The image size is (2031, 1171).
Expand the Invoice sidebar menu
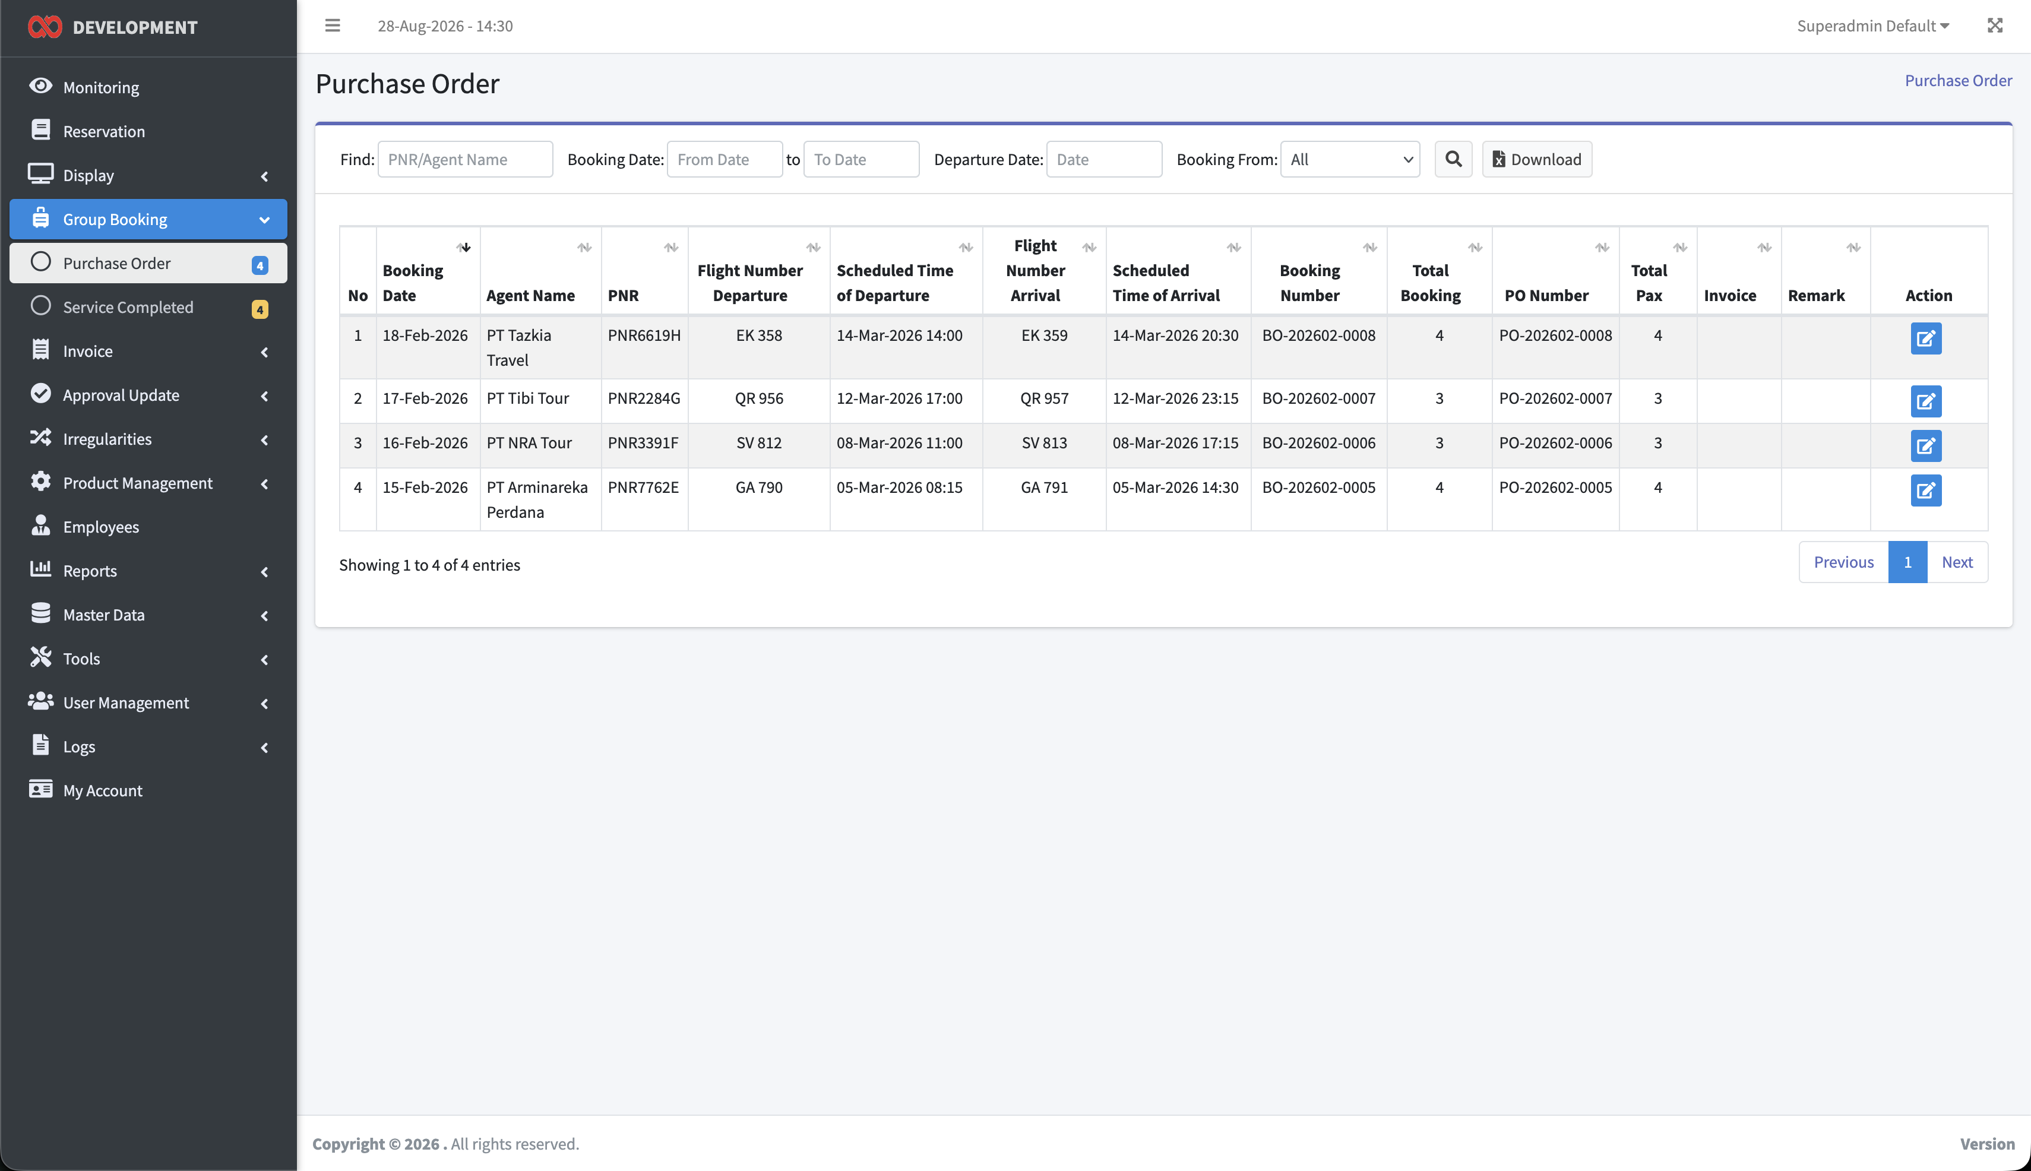(148, 352)
